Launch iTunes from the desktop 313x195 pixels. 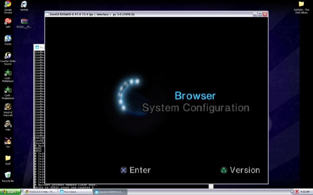coord(8,40)
